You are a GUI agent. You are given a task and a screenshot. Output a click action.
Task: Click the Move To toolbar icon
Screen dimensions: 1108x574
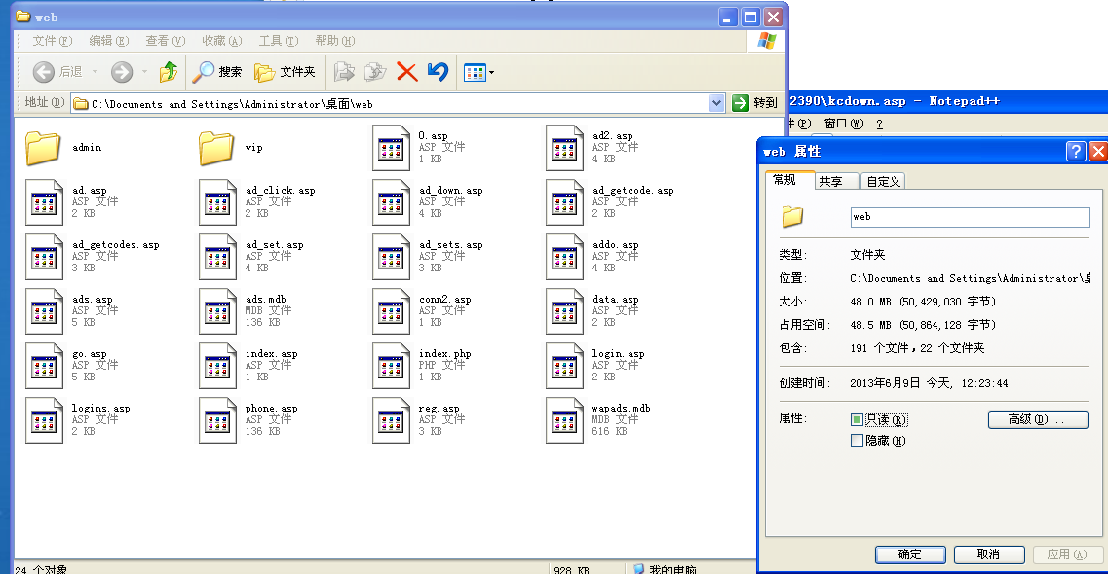345,71
